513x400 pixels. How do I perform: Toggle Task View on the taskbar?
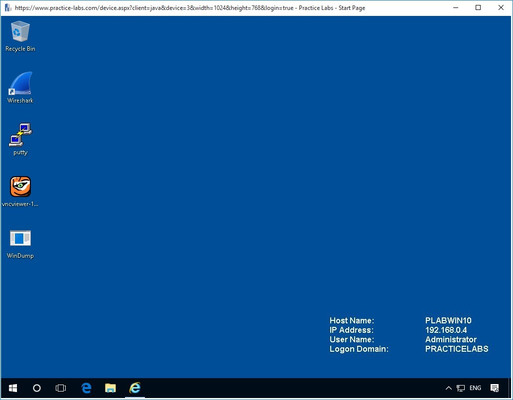point(61,388)
